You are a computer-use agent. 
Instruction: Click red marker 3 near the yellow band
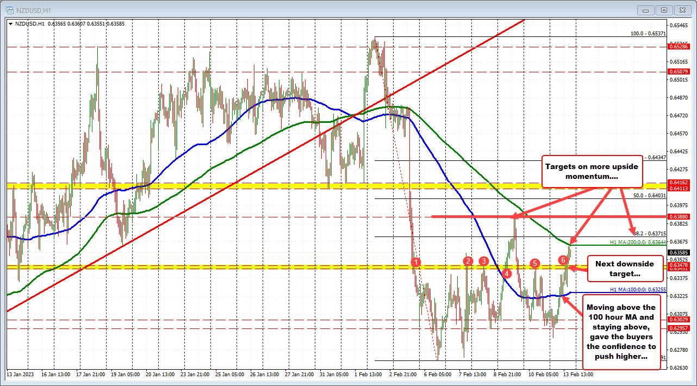[484, 262]
